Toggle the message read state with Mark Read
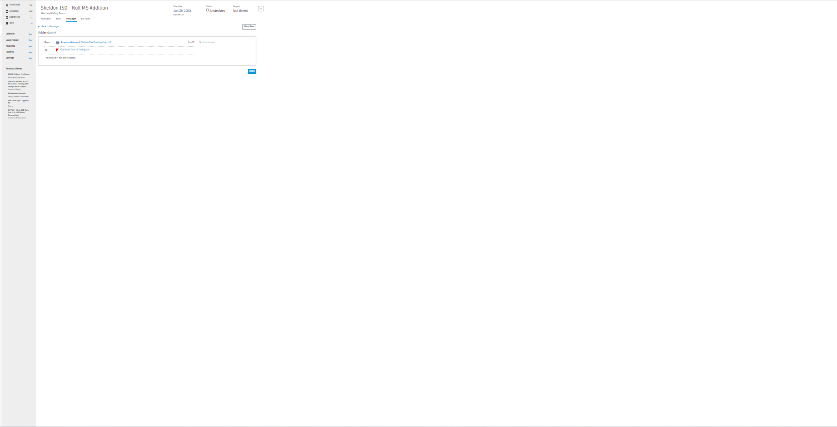The width and height of the screenshot is (837, 427). 248,27
